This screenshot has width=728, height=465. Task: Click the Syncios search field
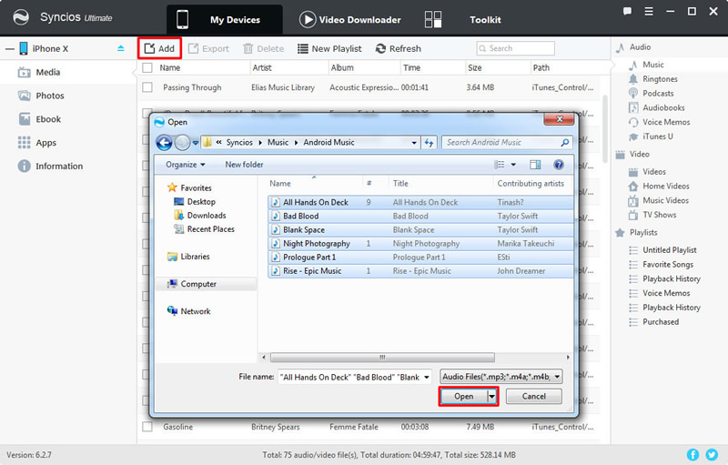[515, 48]
